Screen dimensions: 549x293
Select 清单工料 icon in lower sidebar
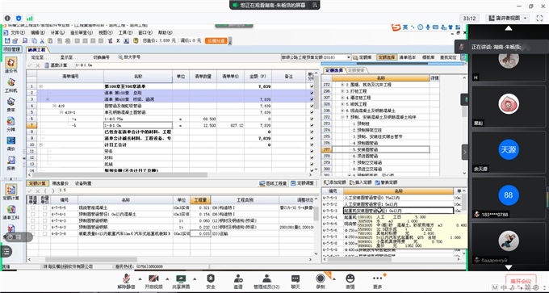point(11,209)
